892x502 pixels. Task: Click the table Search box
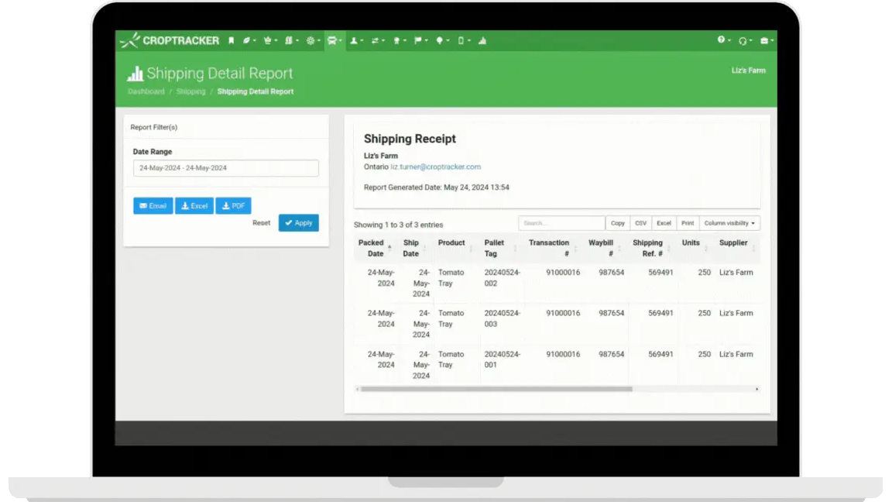[x=561, y=223]
